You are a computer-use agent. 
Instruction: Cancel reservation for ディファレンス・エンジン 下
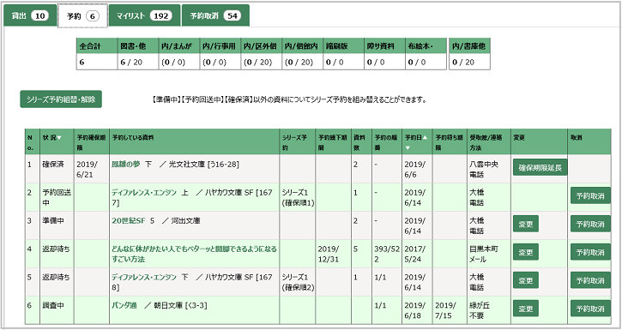(x=590, y=280)
